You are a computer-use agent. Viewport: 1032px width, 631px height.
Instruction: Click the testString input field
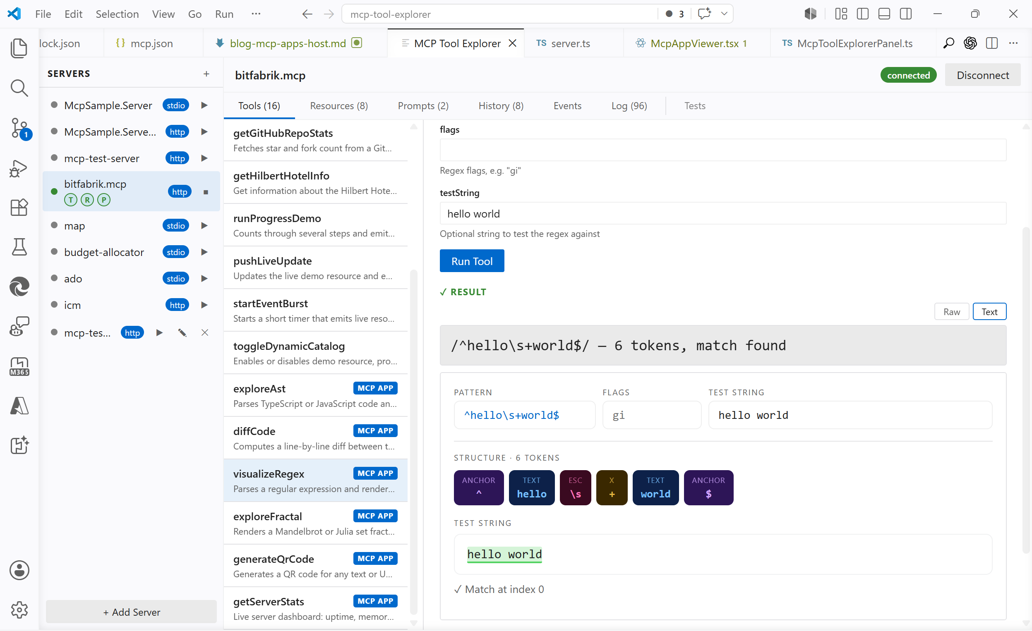pos(723,213)
